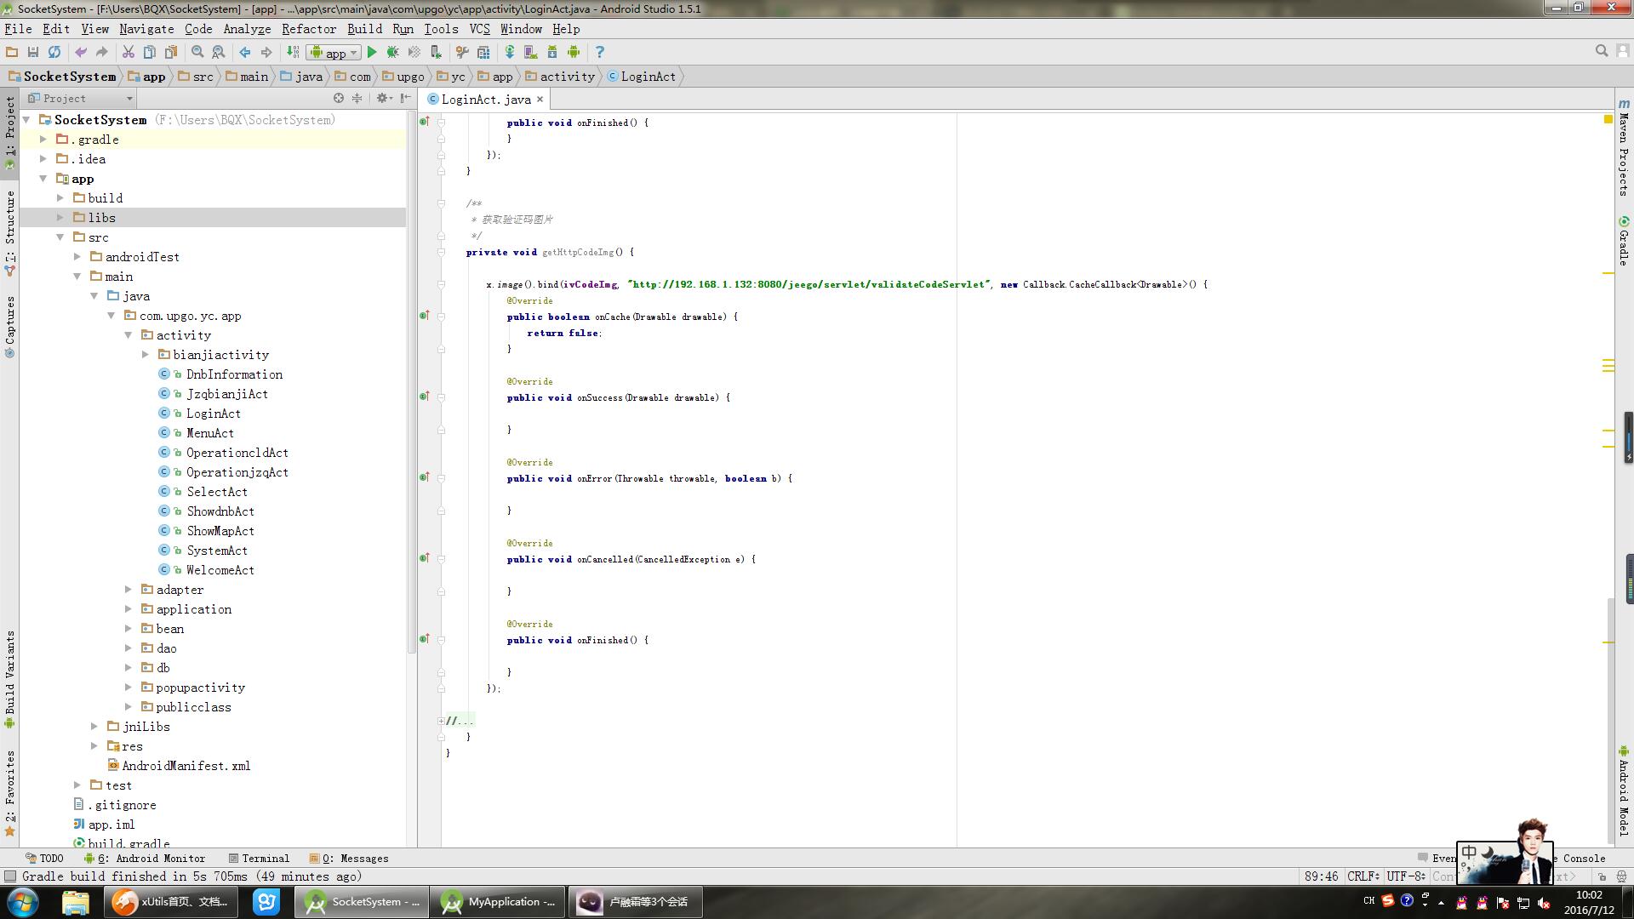Start debugging with the bug icon
1634x919 pixels.
coord(393,52)
